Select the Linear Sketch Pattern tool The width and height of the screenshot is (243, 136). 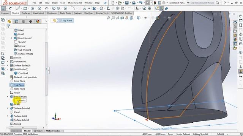click(x=122, y=8)
